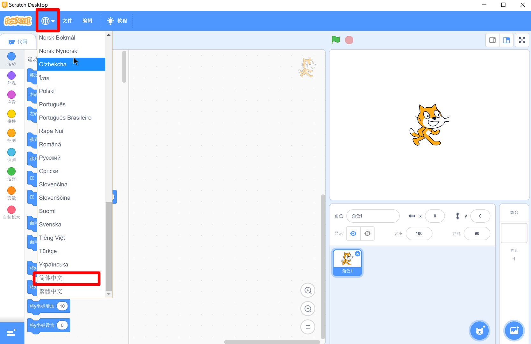Select the 事件 block category
Viewport: 531px width, 344px height.
[11, 116]
